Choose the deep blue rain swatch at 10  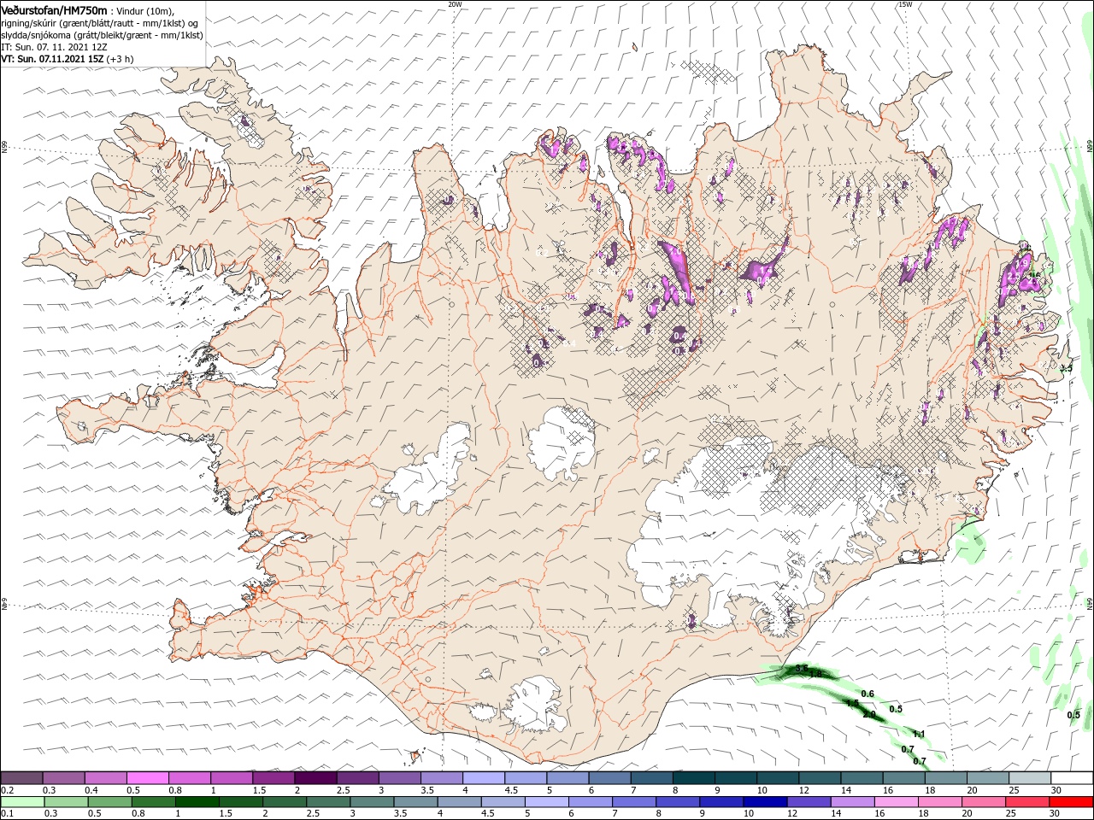coord(764,802)
